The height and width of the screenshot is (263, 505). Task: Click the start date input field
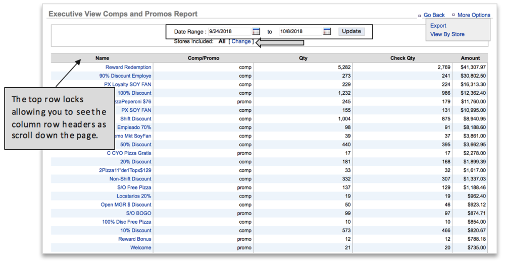[229, 32]
